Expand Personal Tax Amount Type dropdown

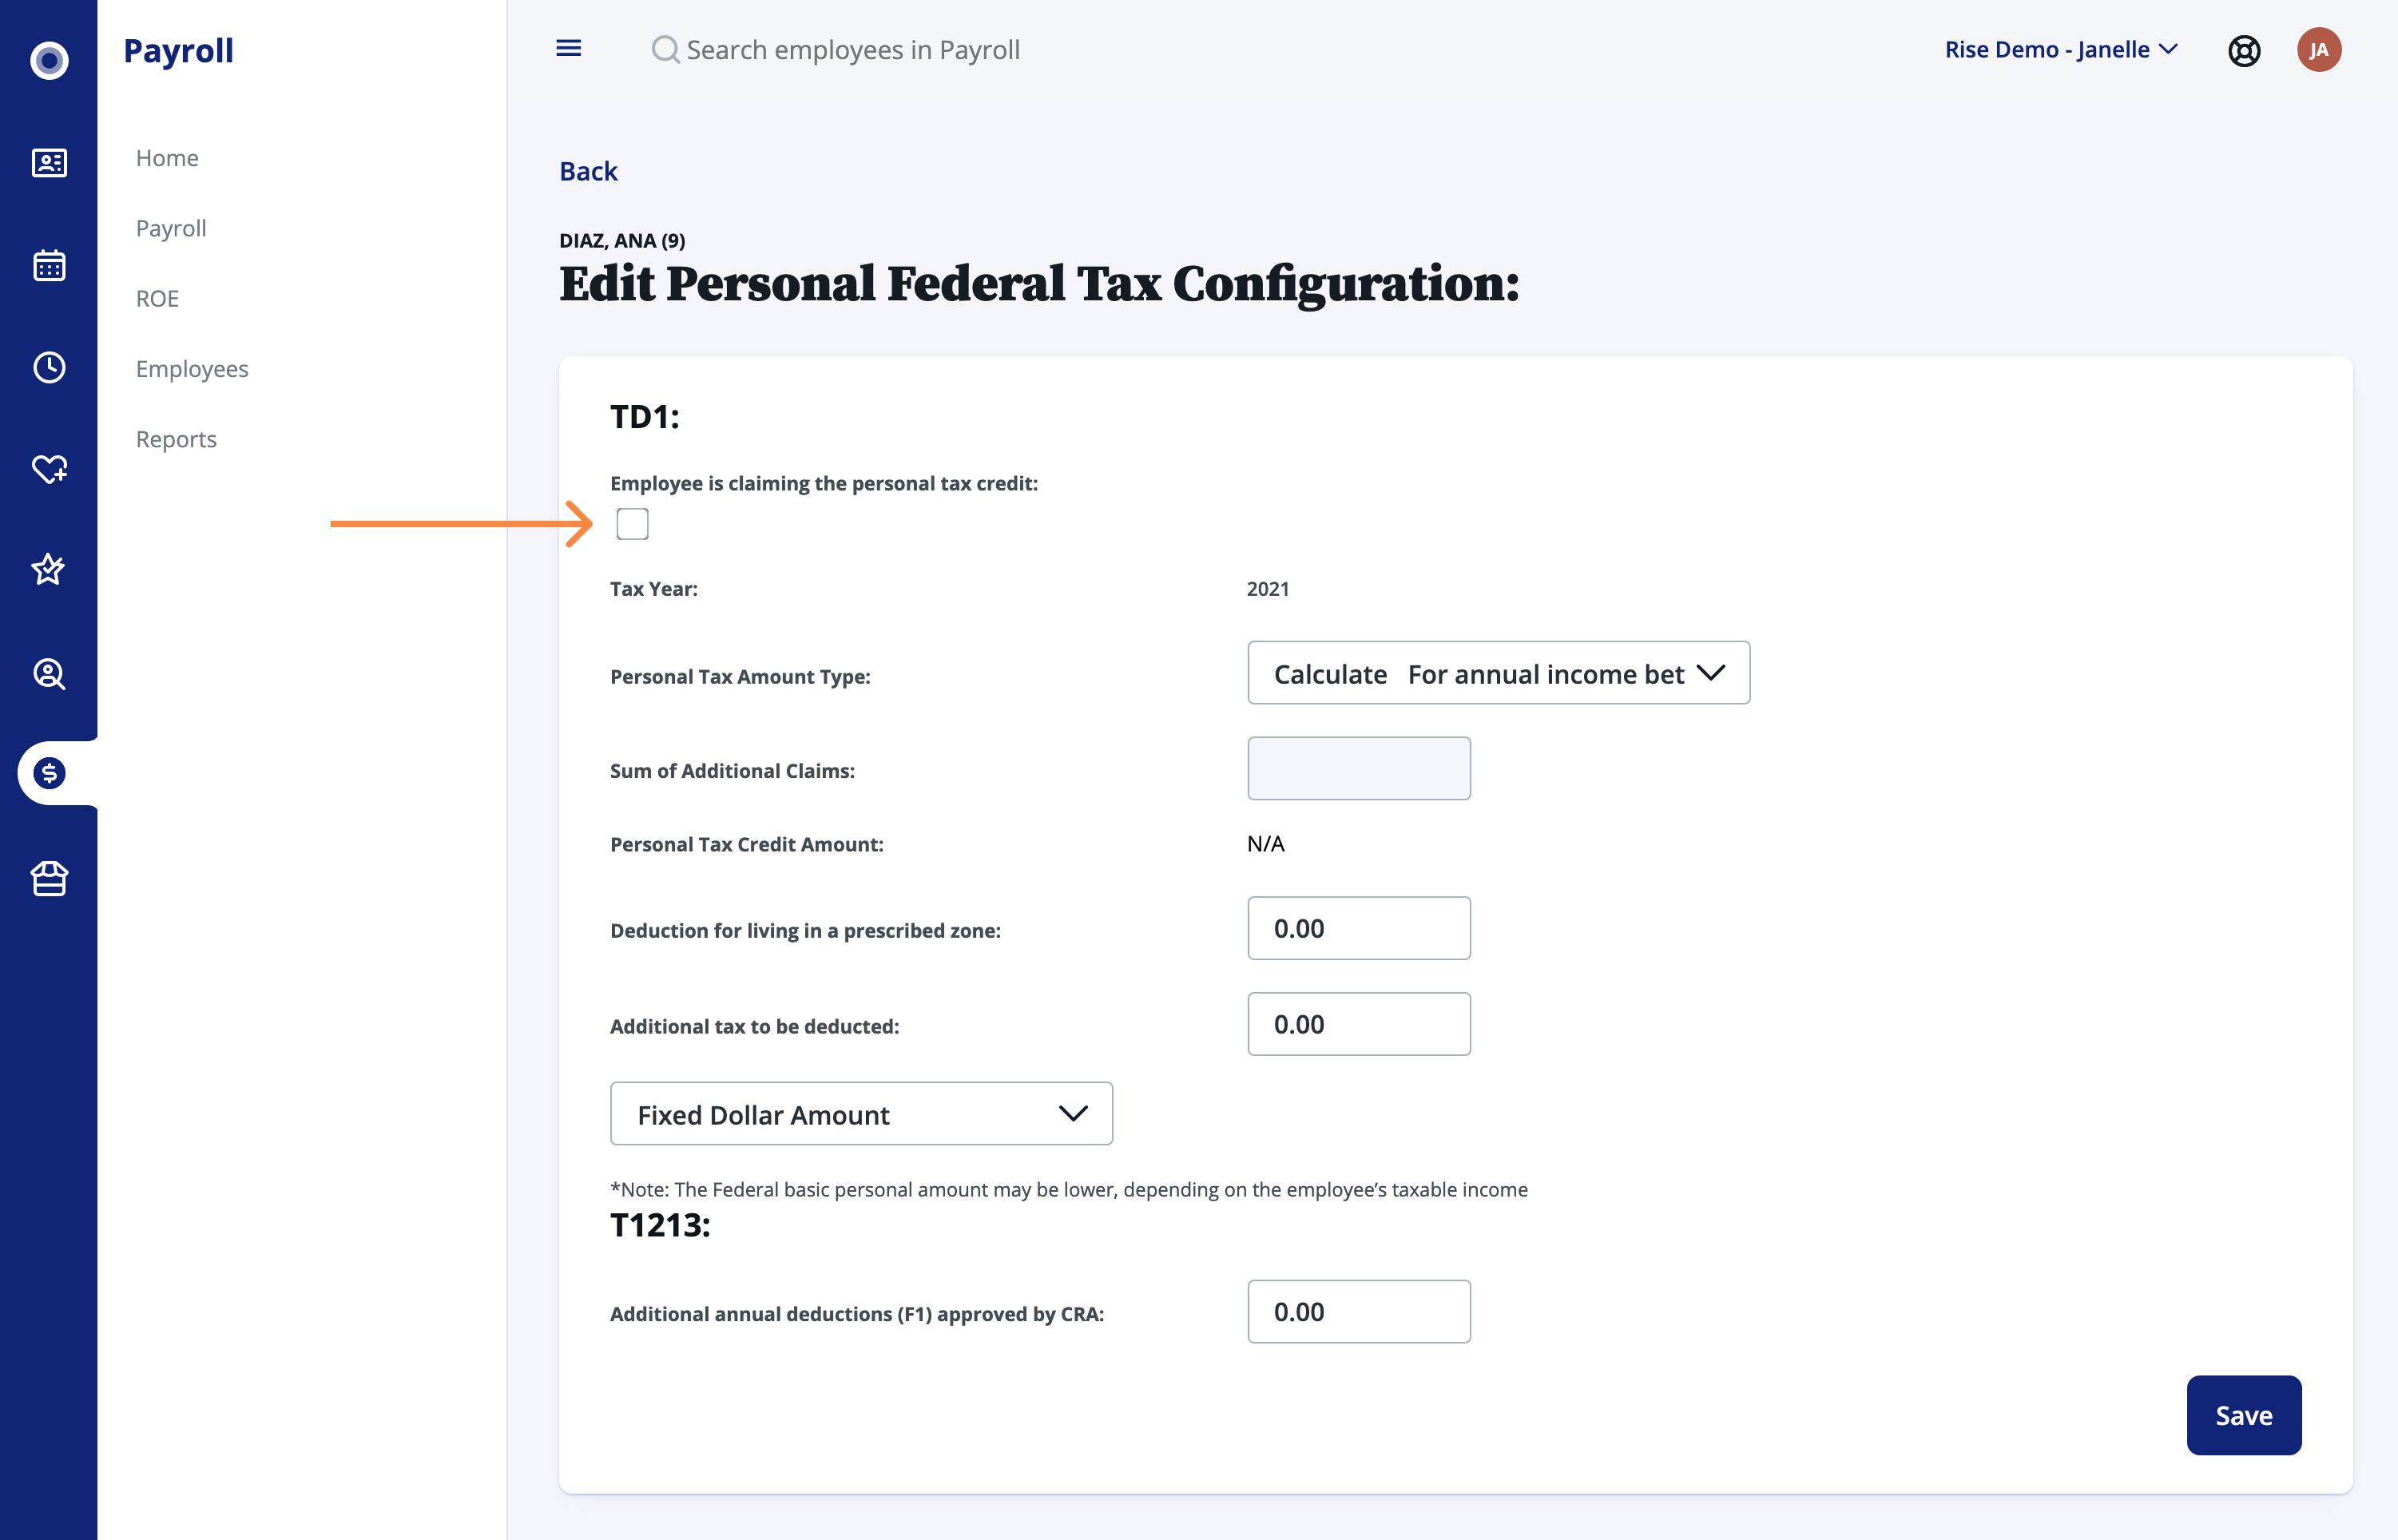(1498, 673)
